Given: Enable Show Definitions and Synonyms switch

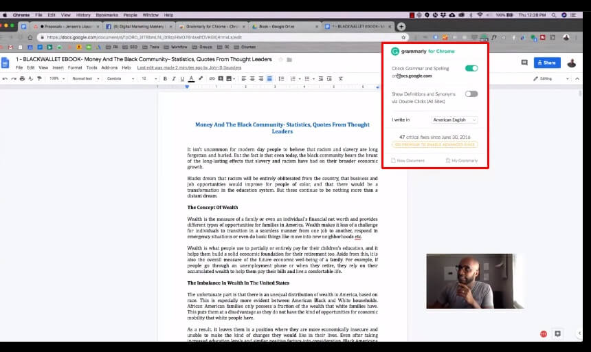Looking at the screenshot, I should (x=471, y=93).
